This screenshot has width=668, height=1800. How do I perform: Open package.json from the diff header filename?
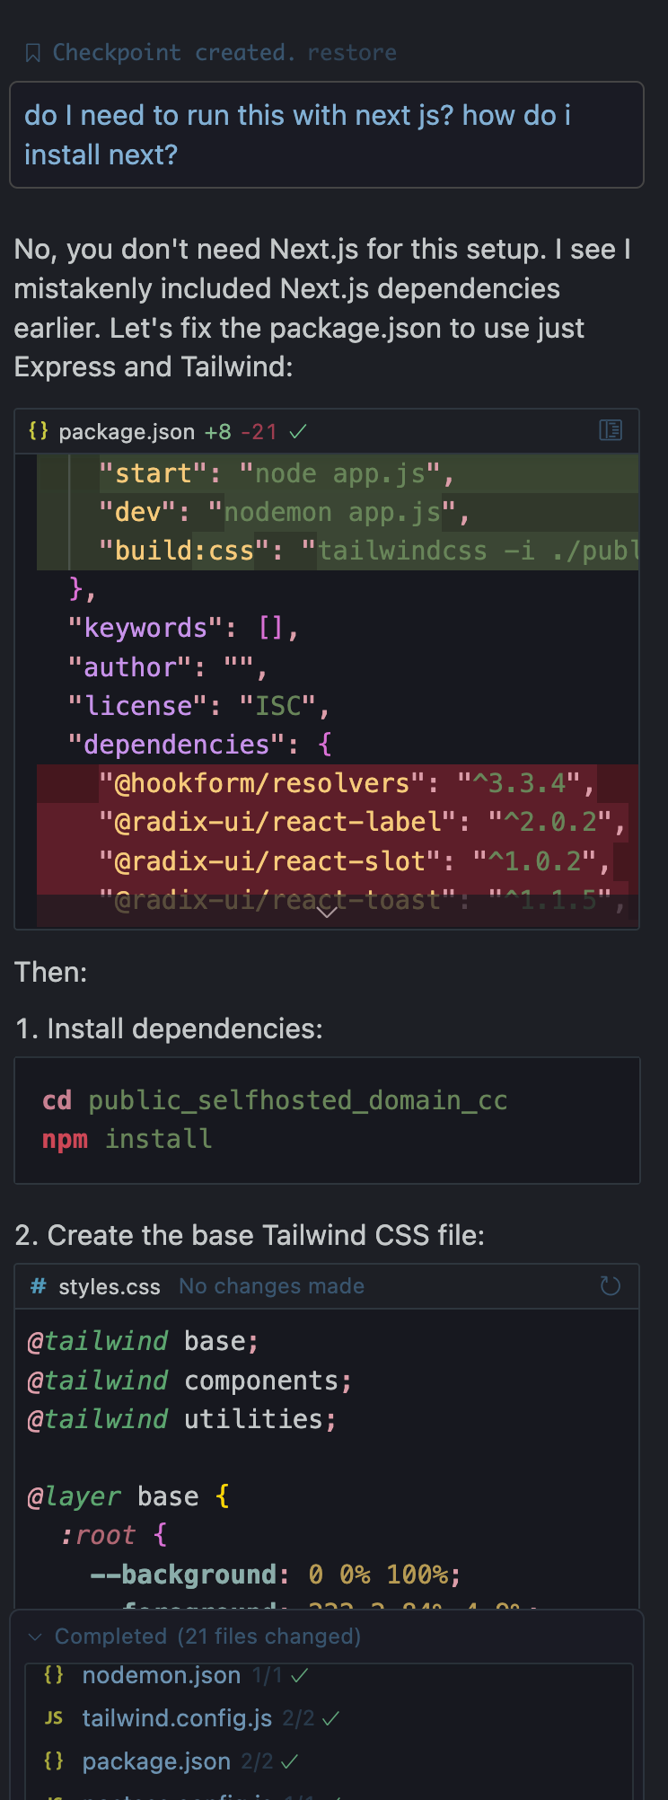coord(127,432)
